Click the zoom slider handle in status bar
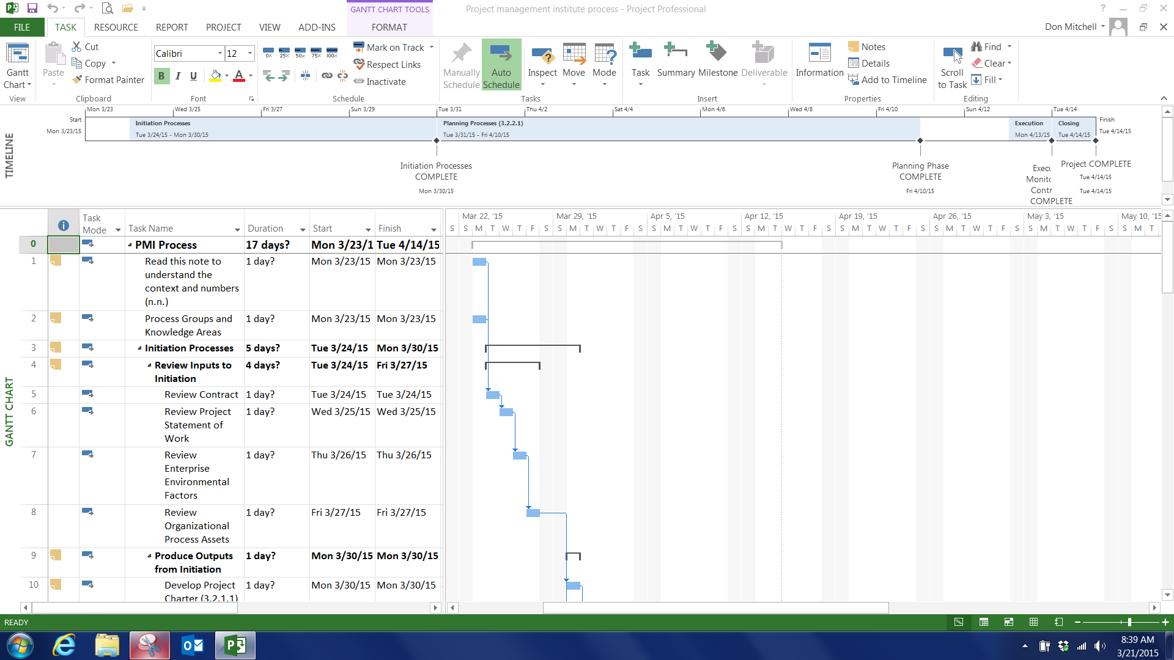Viewport: 1174px width, 660px height. pyautogui.click(x=1129, y=622)
